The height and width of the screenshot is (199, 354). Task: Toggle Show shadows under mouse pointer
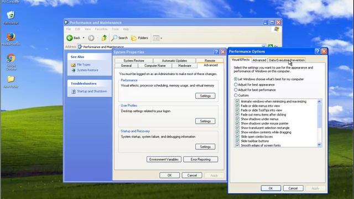[237, 123]
